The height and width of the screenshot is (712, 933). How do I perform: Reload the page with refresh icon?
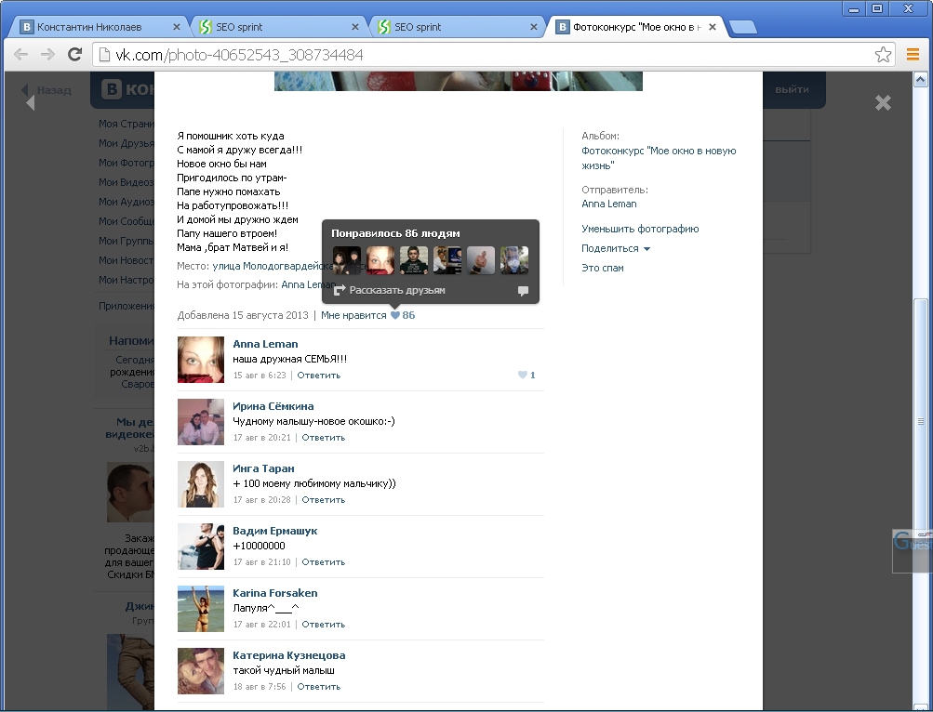click(74, 55)
